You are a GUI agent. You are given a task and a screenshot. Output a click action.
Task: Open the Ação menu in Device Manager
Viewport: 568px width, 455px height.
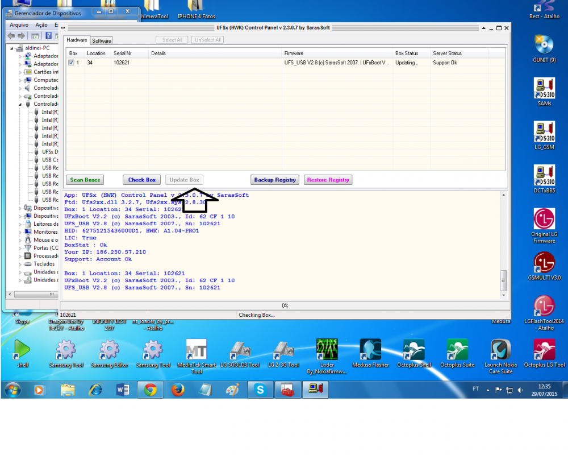click(x=41, y=24)
